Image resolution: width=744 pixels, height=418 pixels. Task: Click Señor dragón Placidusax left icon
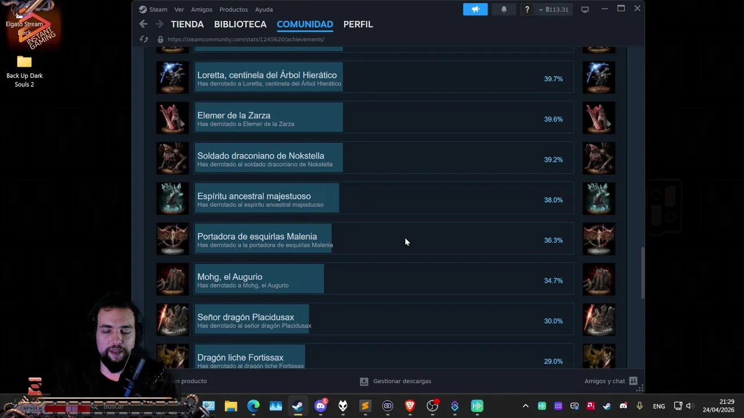pos(173,319)
